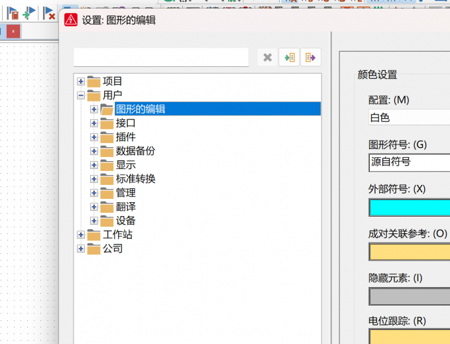Viewport: 450px width, 344px height.
Task: Expand the 接口 node
Action: click(x=94, y=123)
